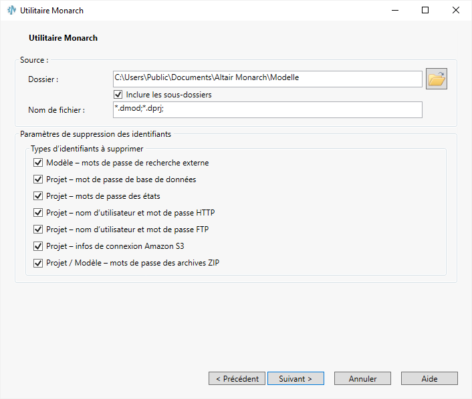Image resolution: width=472 pixels, height=399 pixels.
Task: Toggle Projet – mot de passe de base de données
Action: click(38, 179)
